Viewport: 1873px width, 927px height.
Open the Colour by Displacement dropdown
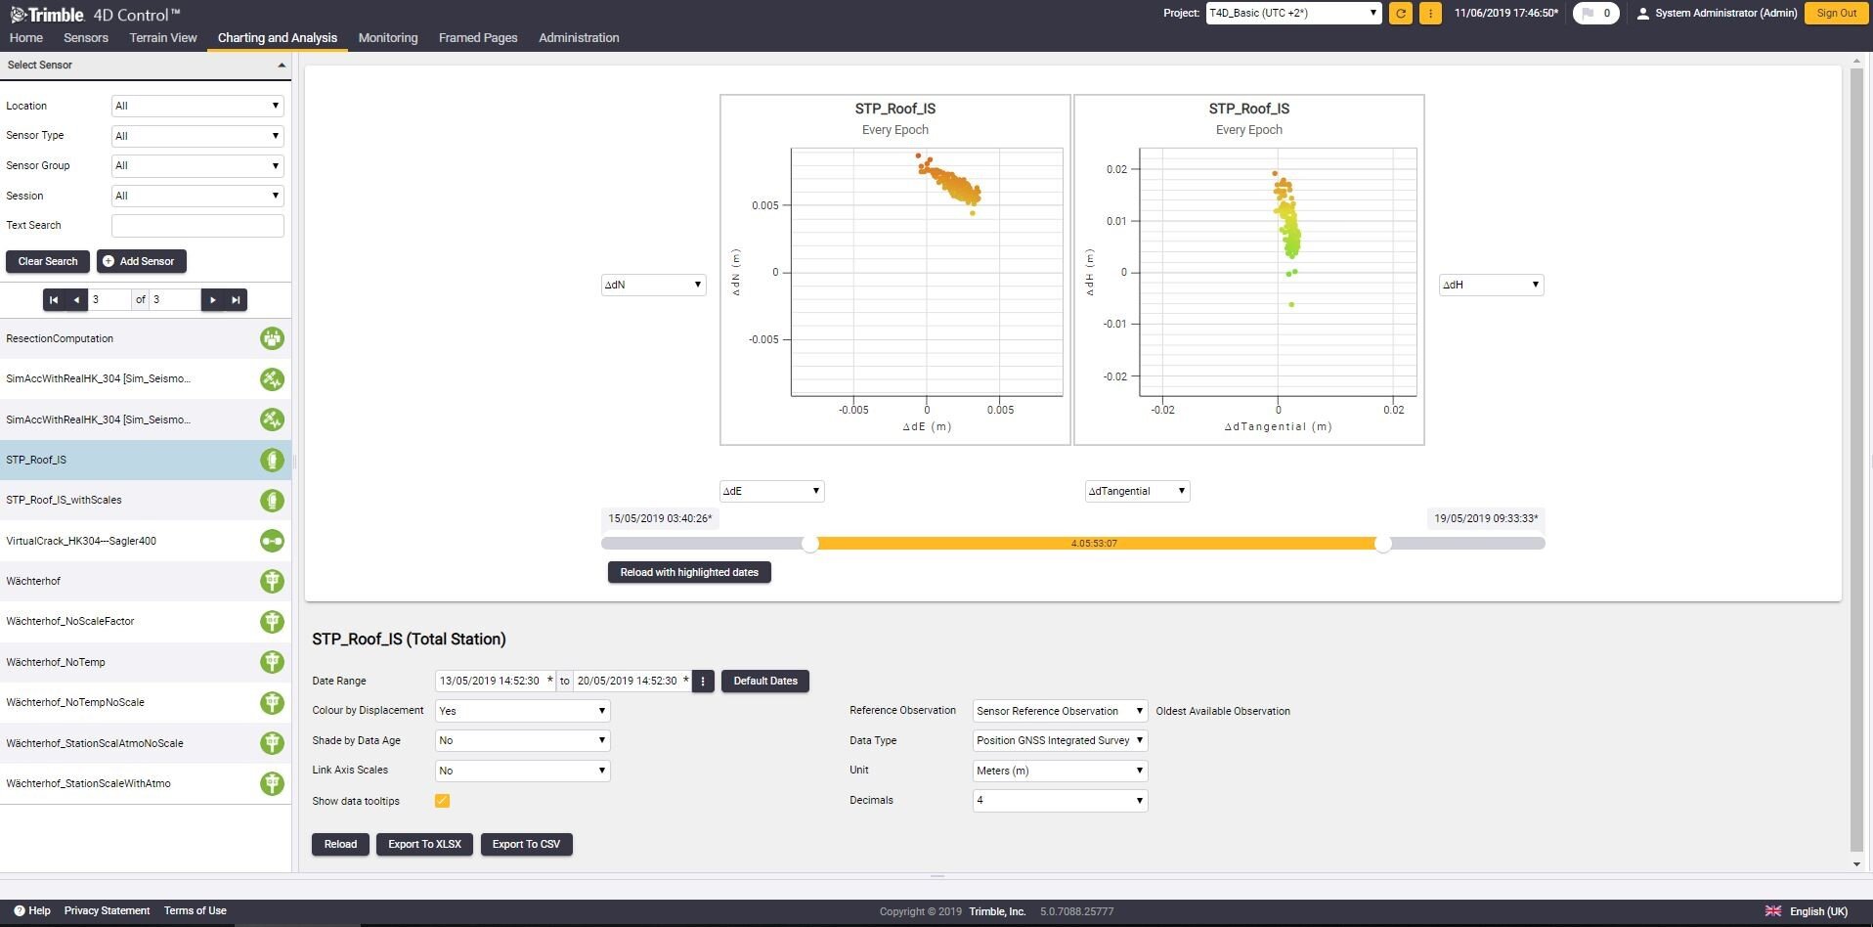pos(522,711)
